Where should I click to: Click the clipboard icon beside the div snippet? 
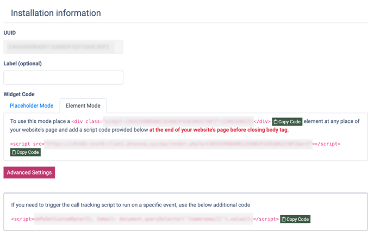[276, 122]
